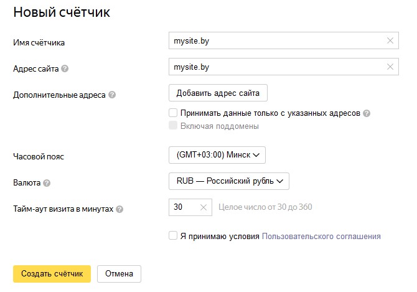The height and width of the screenshot is (292, 417).
Task: Show help for visit timeout
Action: point(119,209)
